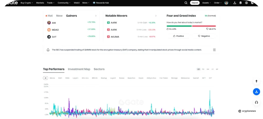Click the thumbs-up 51.43% icon
The height and width of the screenshot is (119, 263).
(x=167, y=29)
